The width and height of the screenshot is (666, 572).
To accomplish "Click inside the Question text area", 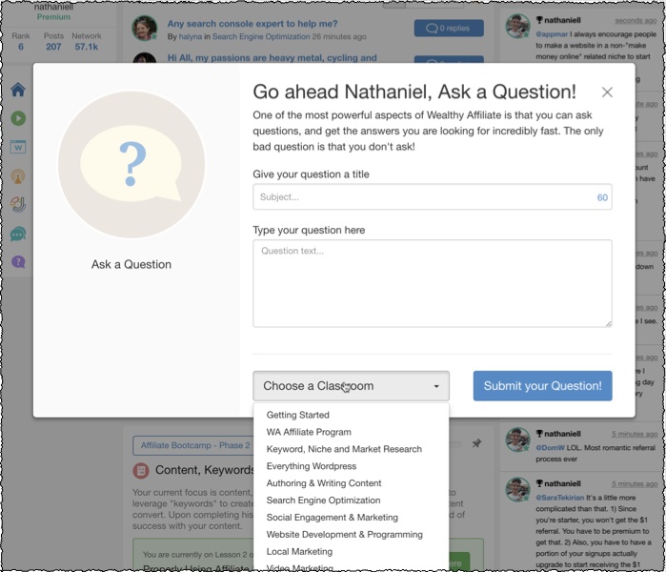I will coord(432,283).
